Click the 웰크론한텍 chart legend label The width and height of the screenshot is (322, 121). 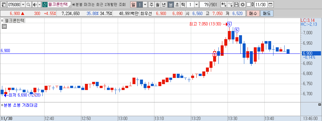coord(14,21)
